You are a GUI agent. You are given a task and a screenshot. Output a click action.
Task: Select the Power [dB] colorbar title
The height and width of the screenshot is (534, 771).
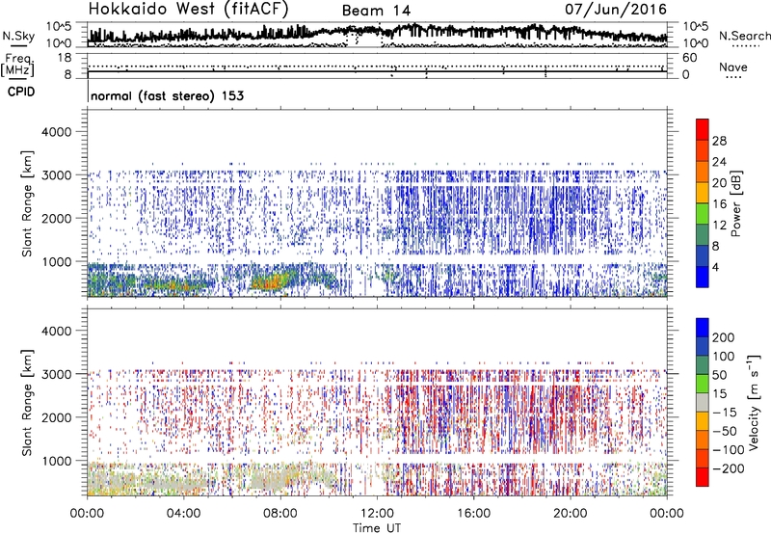coord(735,203)
